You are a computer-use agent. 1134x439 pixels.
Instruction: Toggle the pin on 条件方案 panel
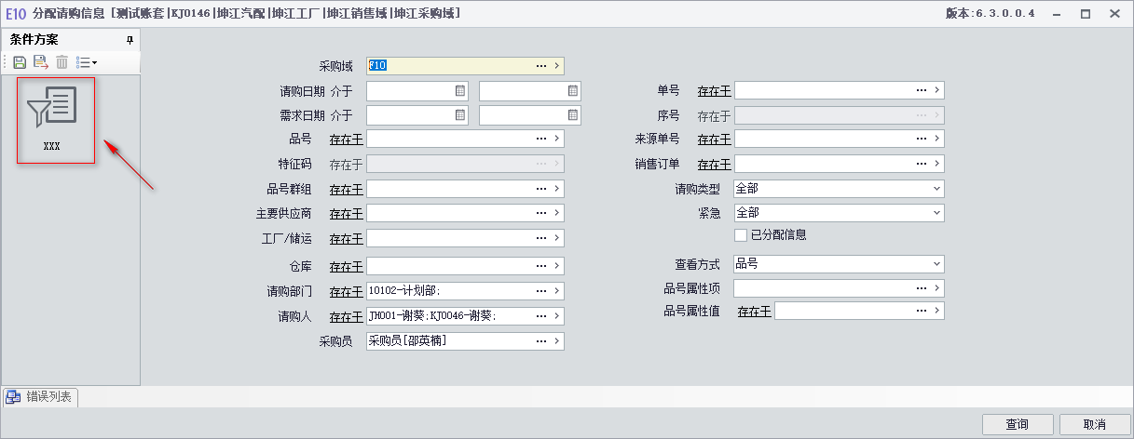pos(130,40)
